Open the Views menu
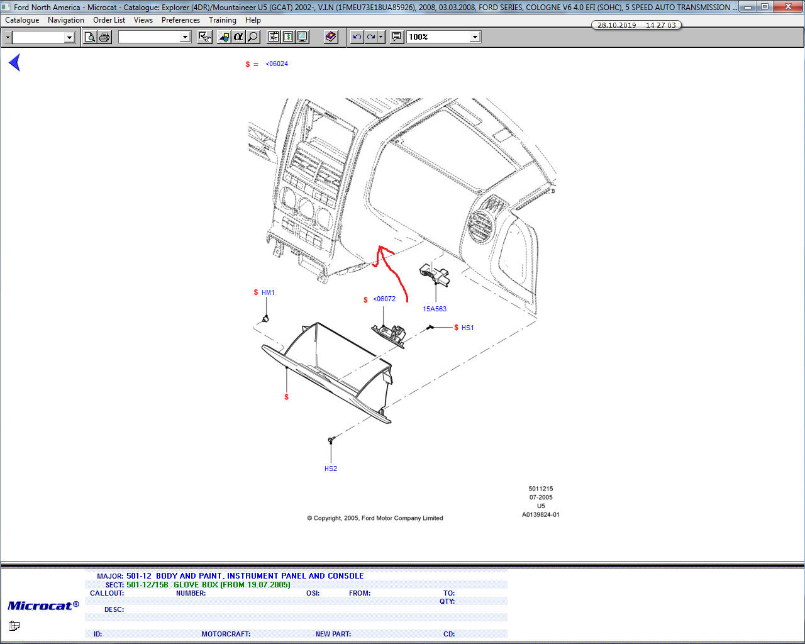Image resolution: width=805 pixels, height=644 pixels. tap(143, 20)
